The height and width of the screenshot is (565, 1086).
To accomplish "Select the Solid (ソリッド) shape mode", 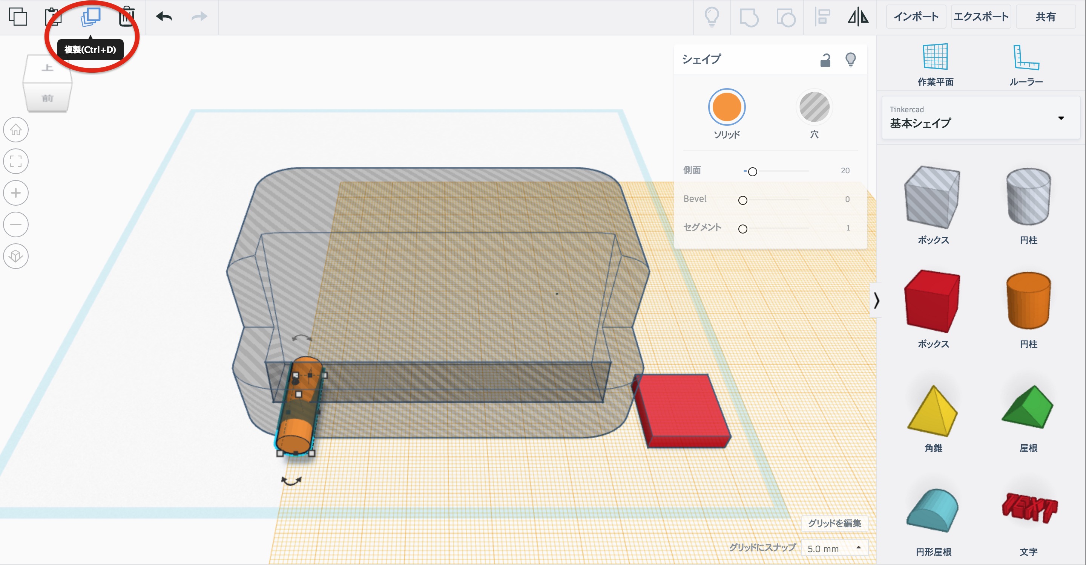I will (726, 107).
